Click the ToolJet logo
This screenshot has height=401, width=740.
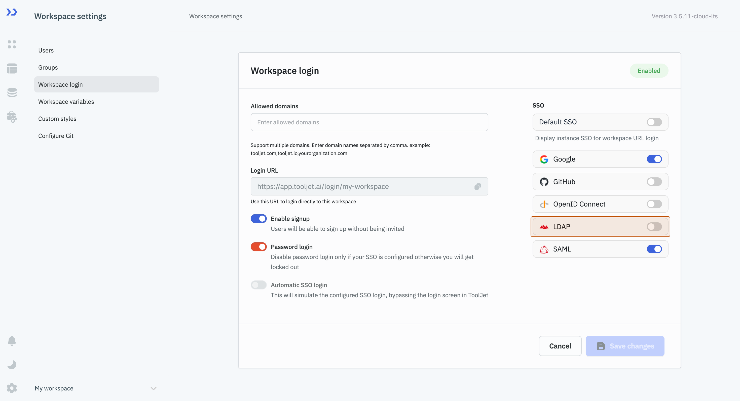click(12, 12)
